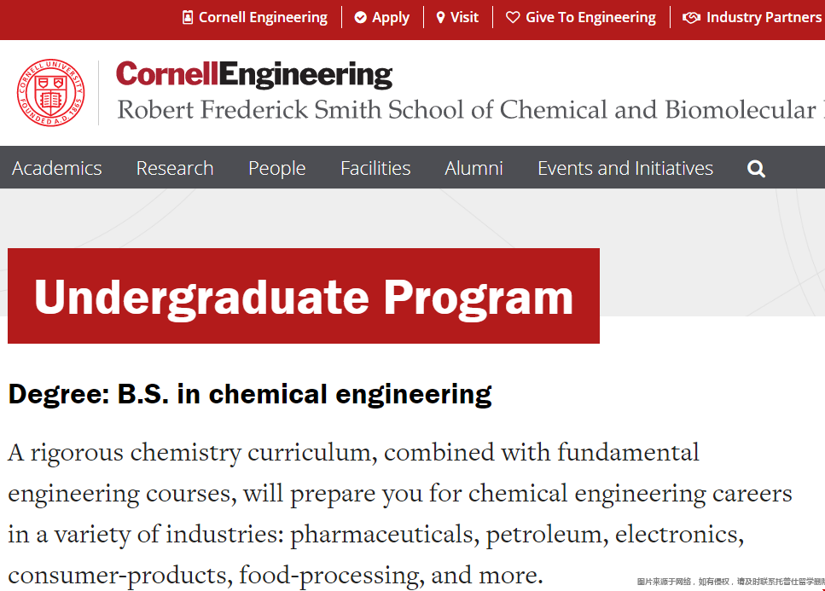Click the handshake icon for Industry Partners

(691, 17)
